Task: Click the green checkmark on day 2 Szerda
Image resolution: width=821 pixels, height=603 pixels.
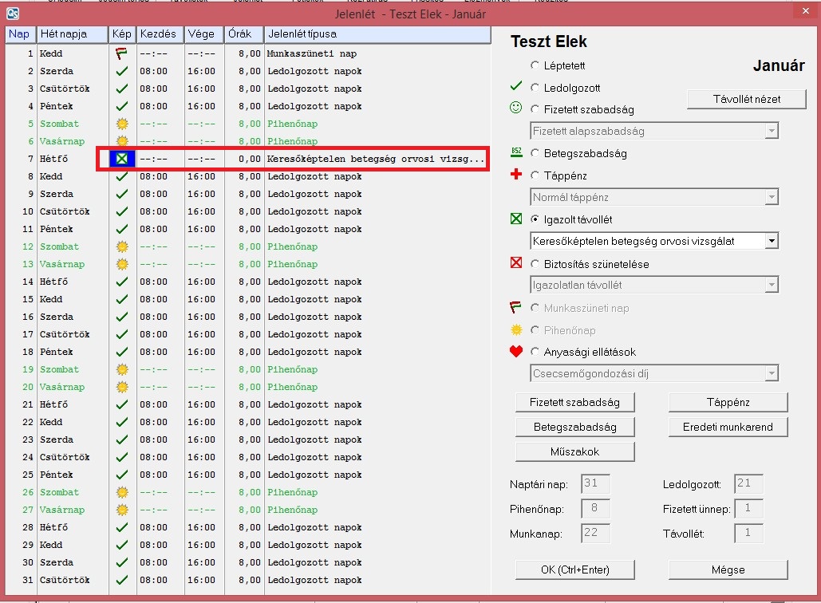Action: [x=121, y=71]
